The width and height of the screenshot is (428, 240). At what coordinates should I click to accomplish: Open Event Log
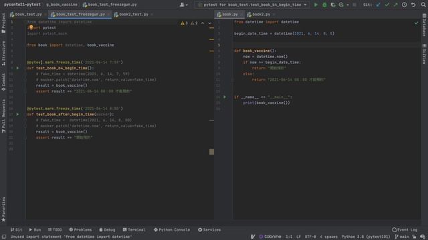pyautogui.click(x=405, y=230)
